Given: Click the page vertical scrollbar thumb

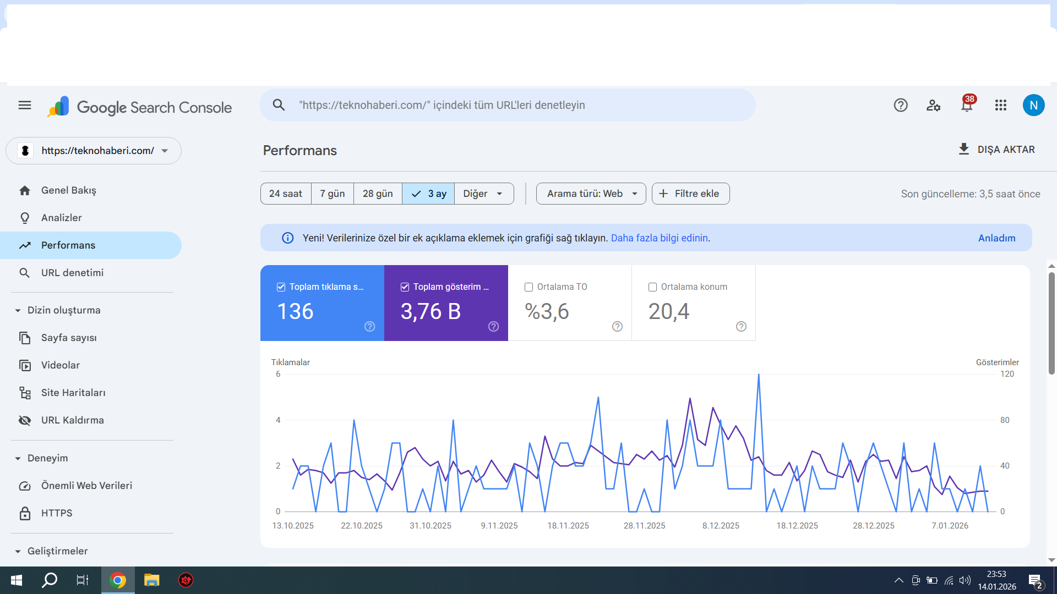Looking at the screenshot, I should [x=1051, y=323].
